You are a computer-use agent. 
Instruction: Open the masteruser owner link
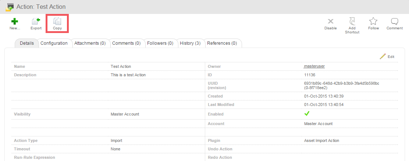pyautogui.click(x=314, y=66)
